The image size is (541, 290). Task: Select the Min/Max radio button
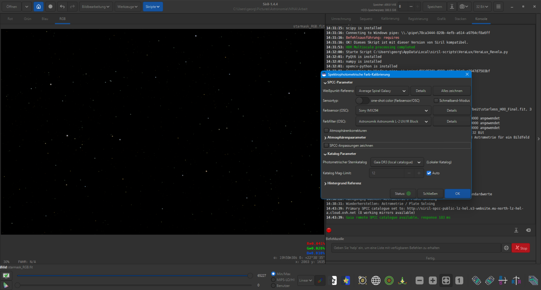273,274
